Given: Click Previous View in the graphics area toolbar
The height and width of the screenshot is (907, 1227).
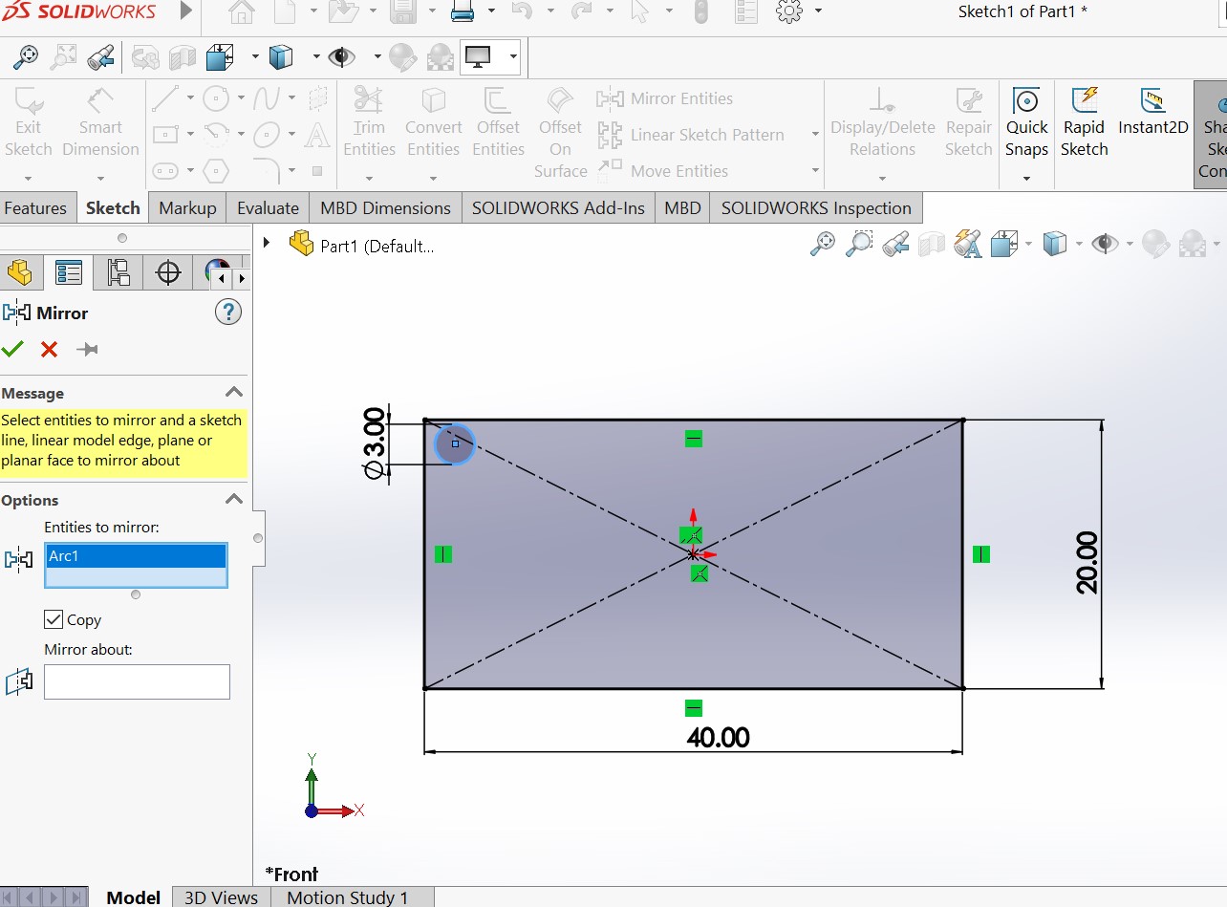Looking at the screenshot, I should 895,245.
